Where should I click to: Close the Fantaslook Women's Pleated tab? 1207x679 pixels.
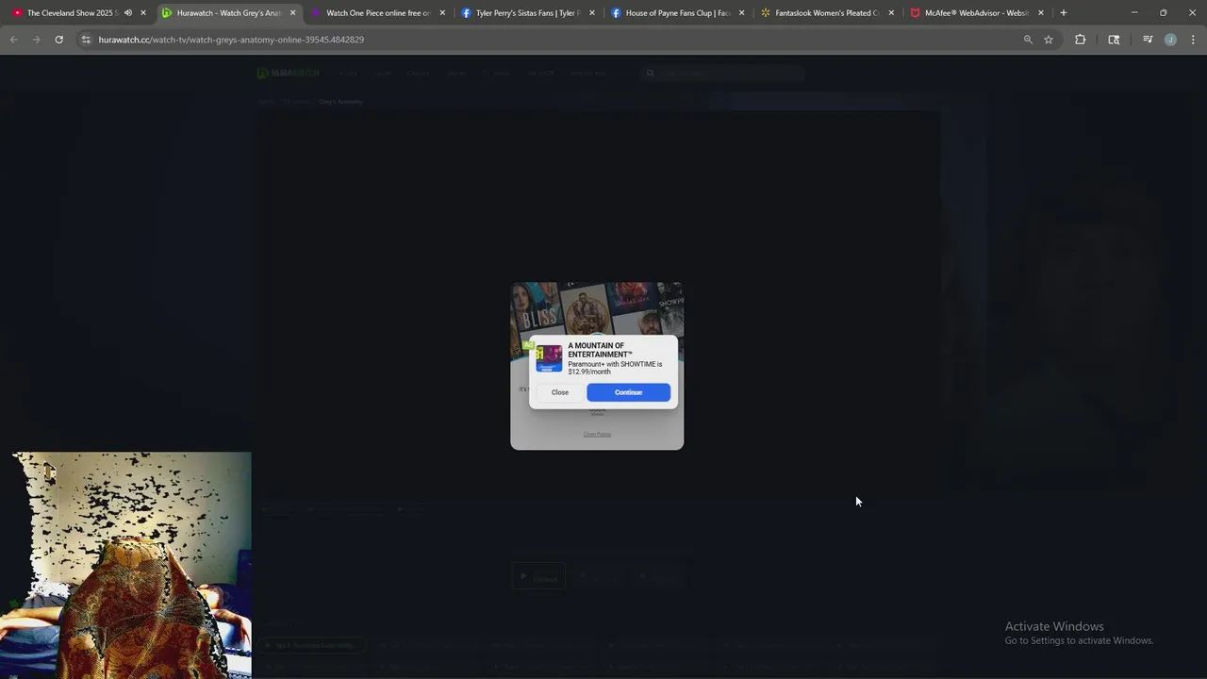(x=891, y=13)
